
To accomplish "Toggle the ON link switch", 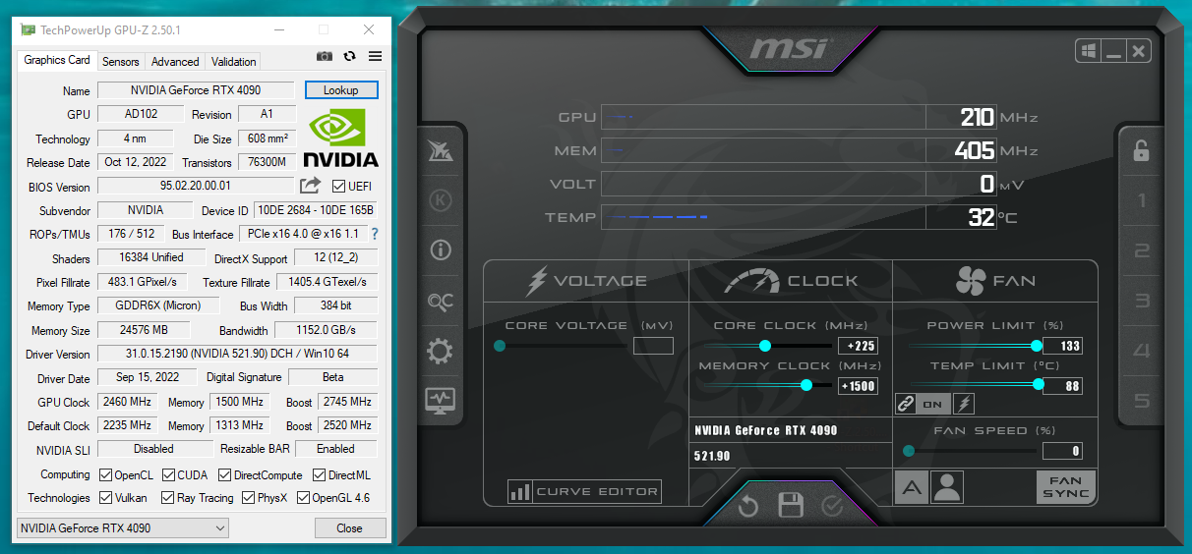I will pyautogui.click(x=933, y=404).
